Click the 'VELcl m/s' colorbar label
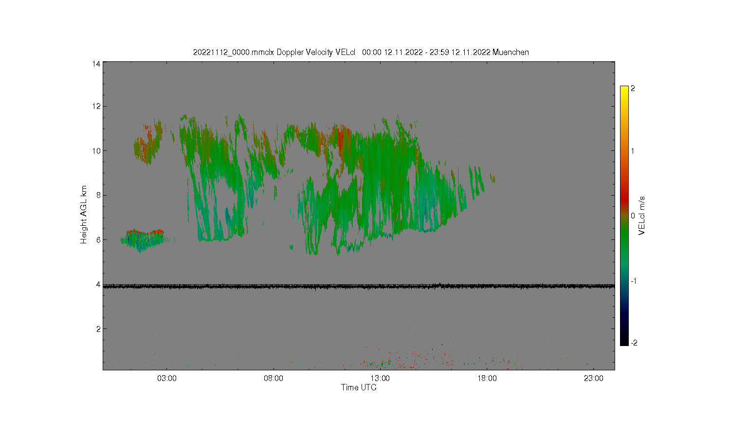The image size is (730, 438). click(642, 216)
